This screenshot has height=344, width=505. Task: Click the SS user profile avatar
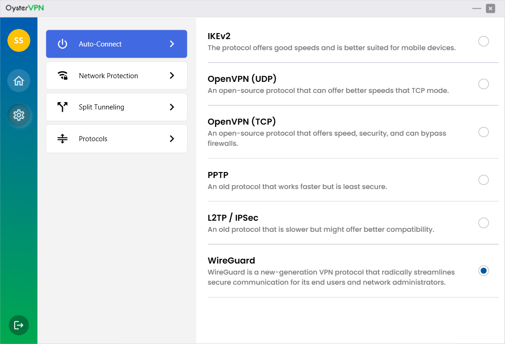pyautogui.click(x=19, y=40)
